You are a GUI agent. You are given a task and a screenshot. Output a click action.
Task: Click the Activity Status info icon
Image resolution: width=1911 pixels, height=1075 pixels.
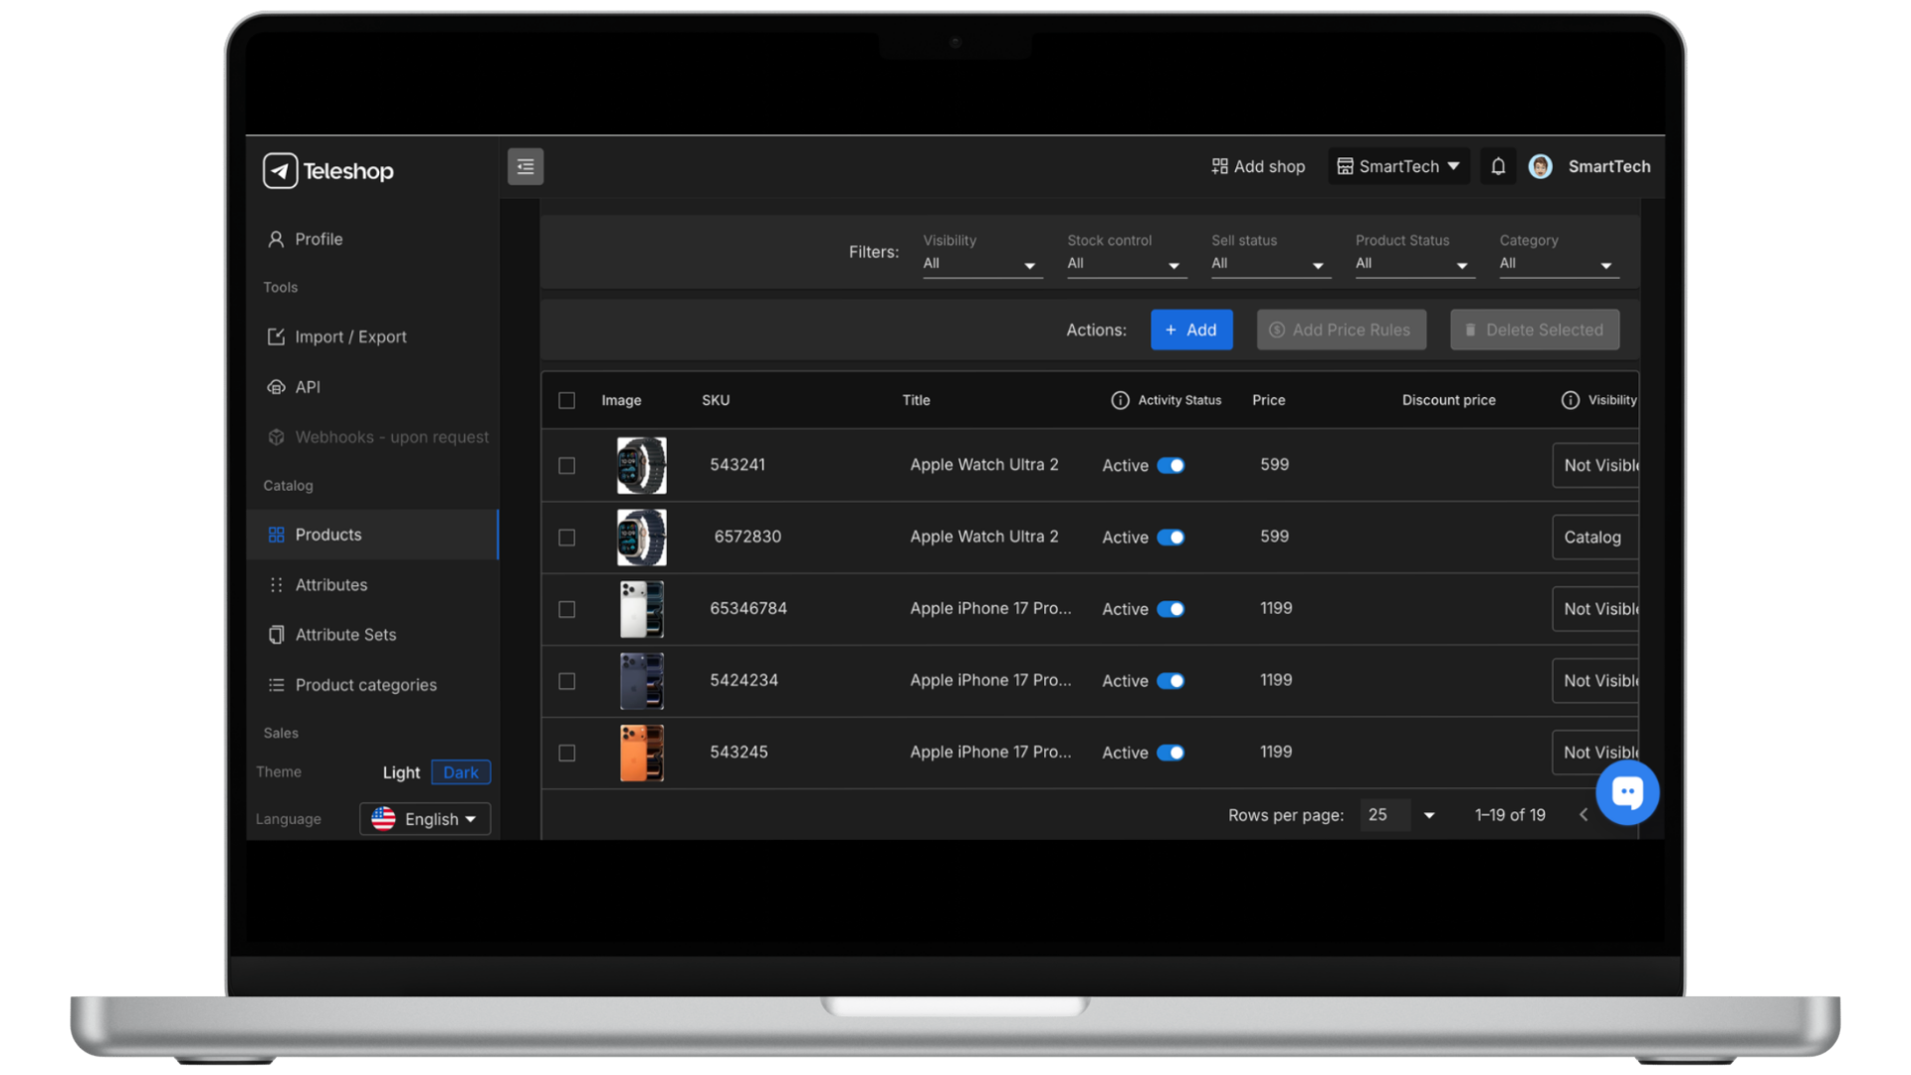tap(1120, 400)
